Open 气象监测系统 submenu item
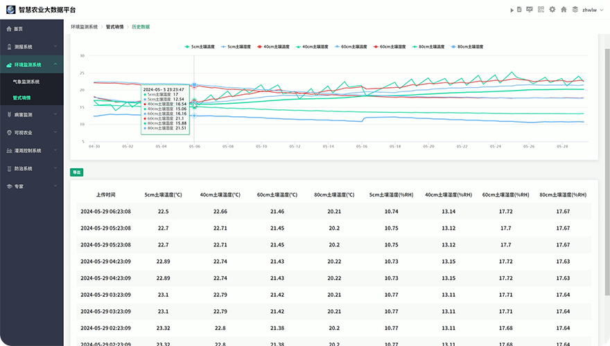Viewport: 610px width, 346px height. point(31,82)
